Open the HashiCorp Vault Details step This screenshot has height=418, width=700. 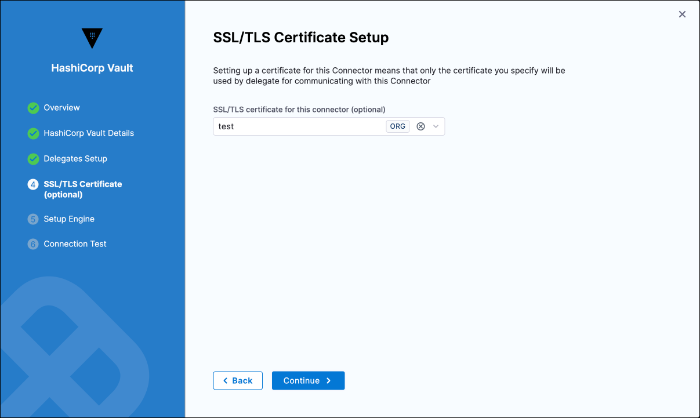click(89, 133)
